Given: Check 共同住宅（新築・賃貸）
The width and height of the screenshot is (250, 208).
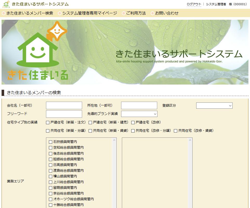Looking at the screenshot, I should 90,131.
